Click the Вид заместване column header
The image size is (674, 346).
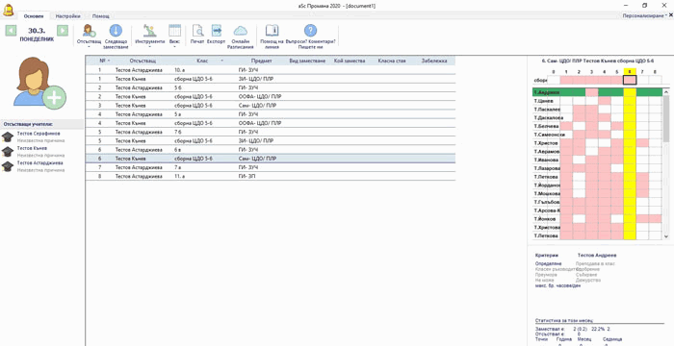(x=307, y=61)
